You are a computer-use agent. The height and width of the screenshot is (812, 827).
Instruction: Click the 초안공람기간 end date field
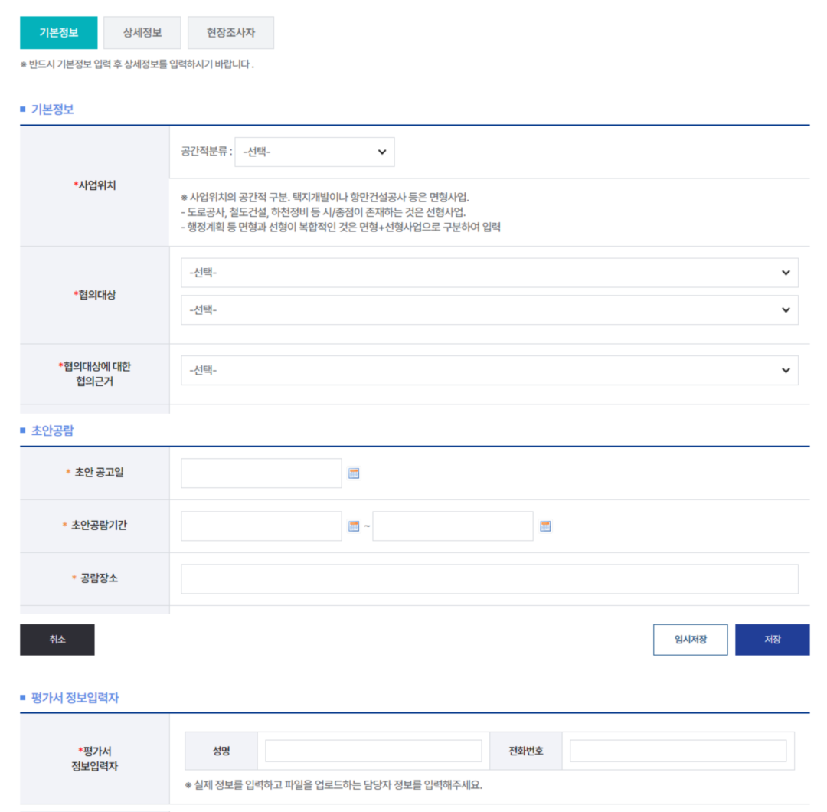(x=453, y=526)
